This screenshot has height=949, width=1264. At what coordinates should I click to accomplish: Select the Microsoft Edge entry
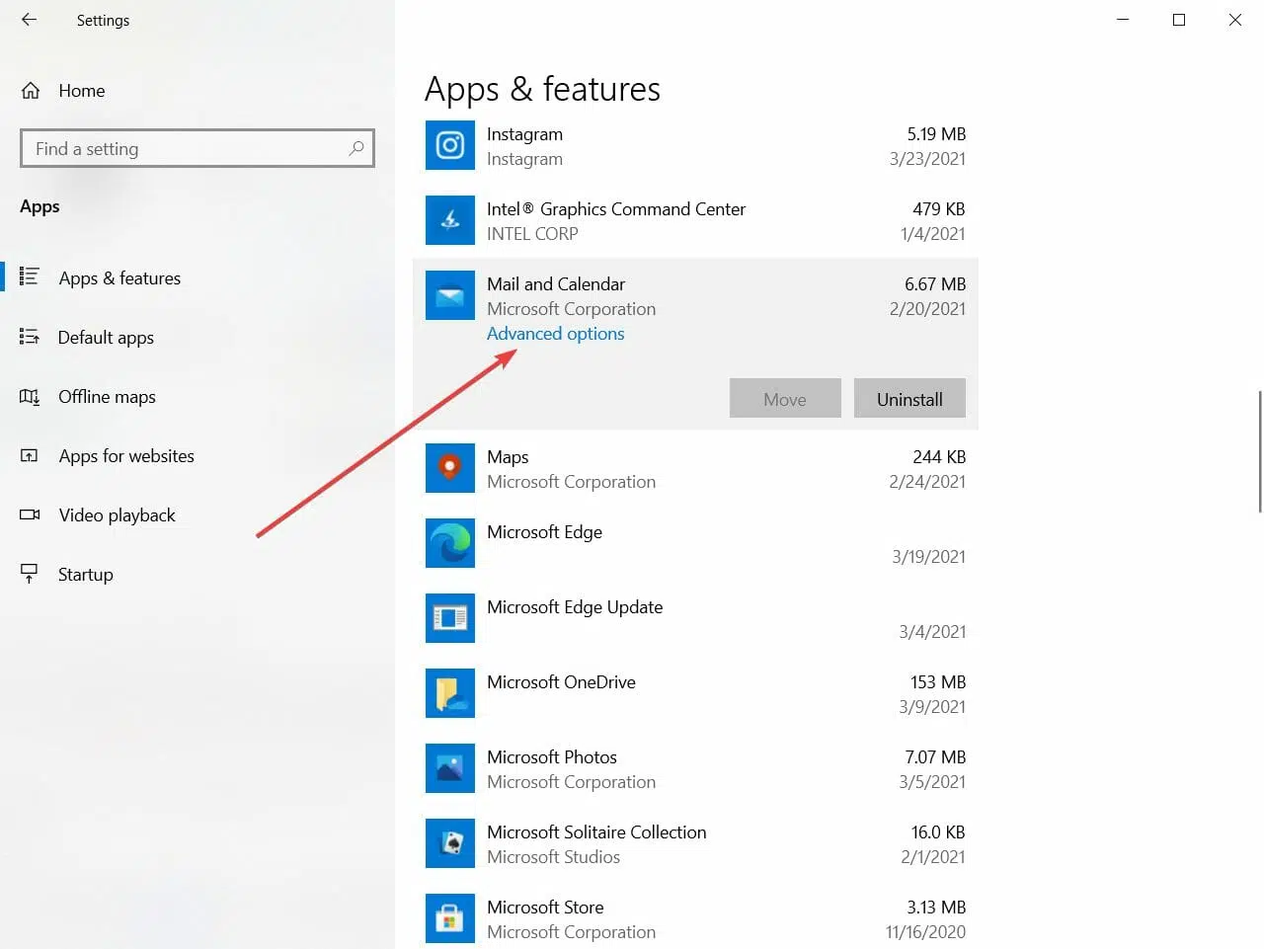pyautogui.click(x=695, y=543)
